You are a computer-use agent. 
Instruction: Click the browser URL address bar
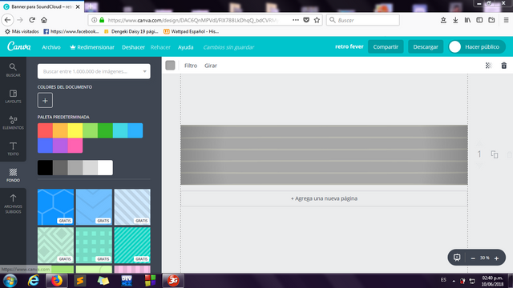pos(193,20)
